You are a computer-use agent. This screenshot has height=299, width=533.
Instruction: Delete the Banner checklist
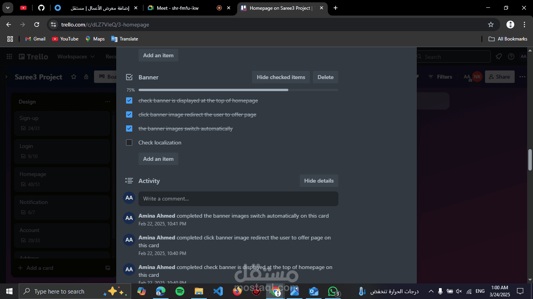point(325,77)
